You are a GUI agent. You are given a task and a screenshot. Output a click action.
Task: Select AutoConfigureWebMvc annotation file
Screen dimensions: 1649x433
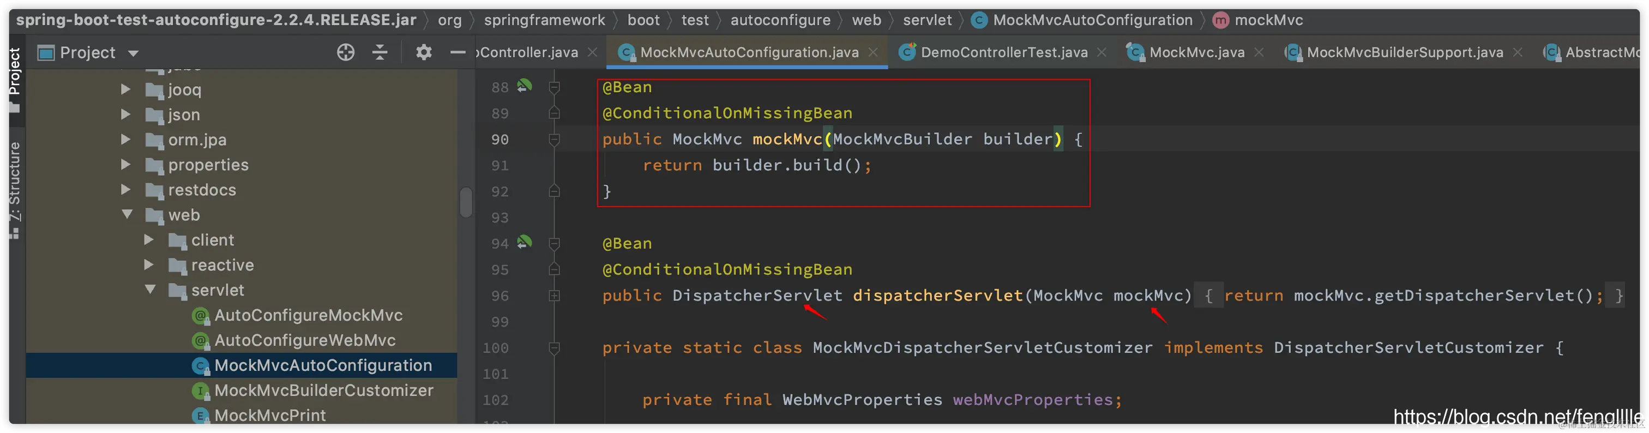tap(305, 340)
